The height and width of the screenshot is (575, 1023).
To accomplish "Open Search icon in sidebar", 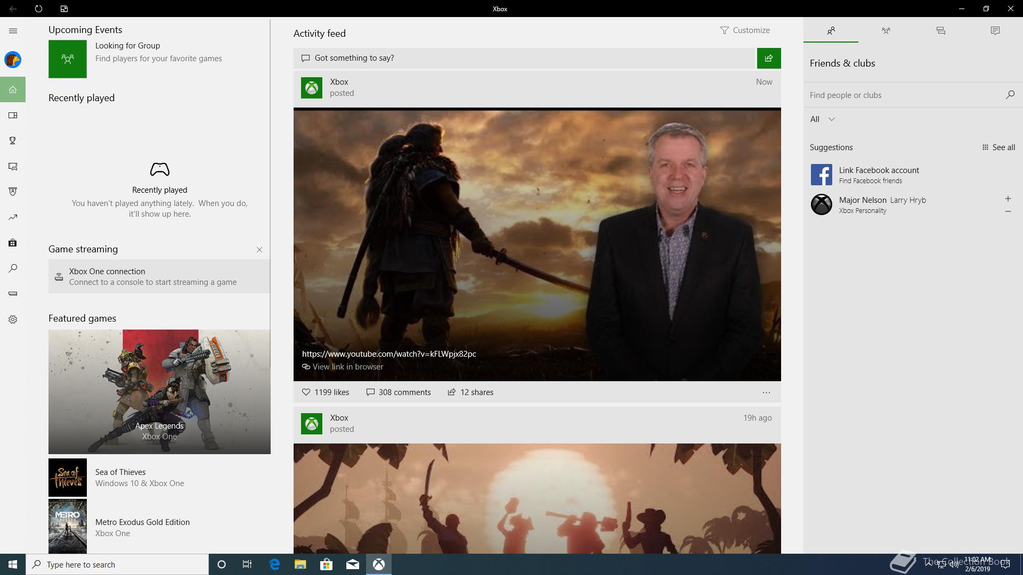I will click(13, 268).
